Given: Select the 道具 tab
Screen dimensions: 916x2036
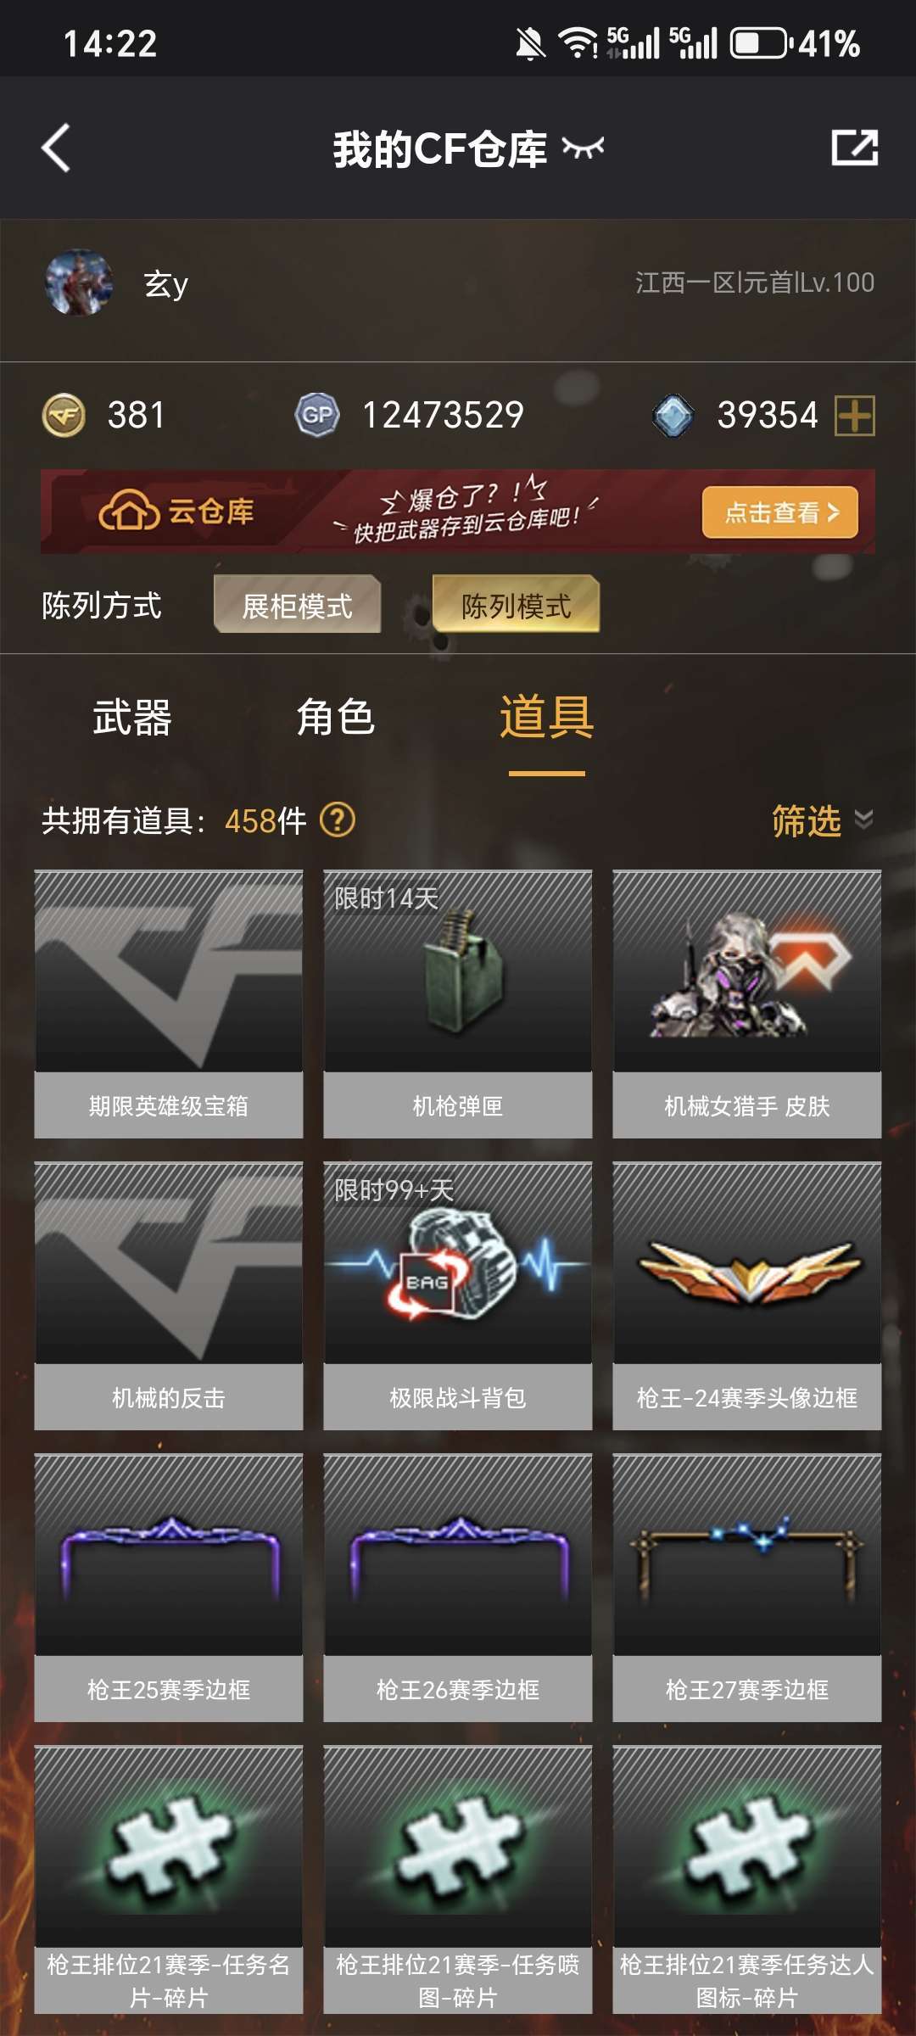Looking at the screenshot, I should 546,718.
